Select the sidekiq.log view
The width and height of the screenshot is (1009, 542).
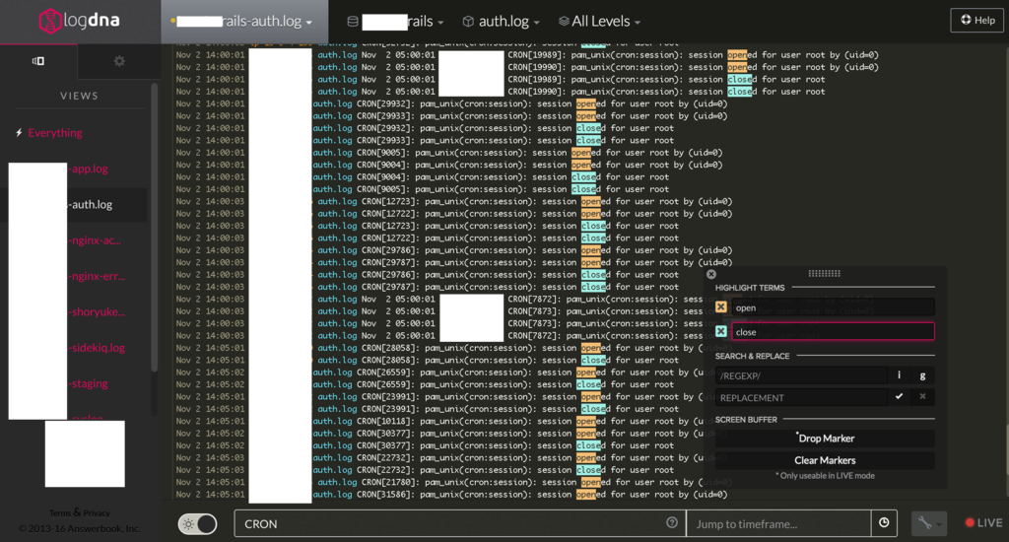(98, 348)
